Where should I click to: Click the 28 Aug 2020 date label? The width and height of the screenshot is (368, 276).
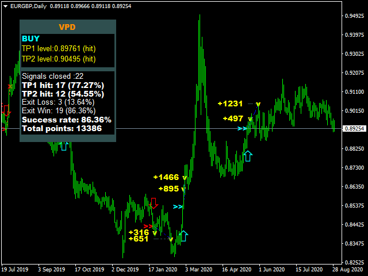point(347,270)
